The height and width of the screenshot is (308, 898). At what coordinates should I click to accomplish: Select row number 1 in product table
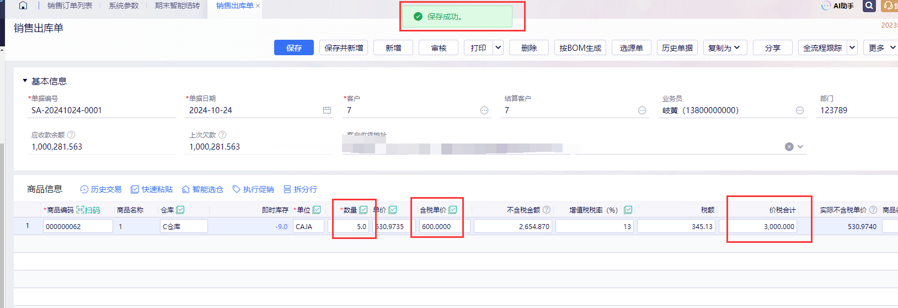point(27,226)
